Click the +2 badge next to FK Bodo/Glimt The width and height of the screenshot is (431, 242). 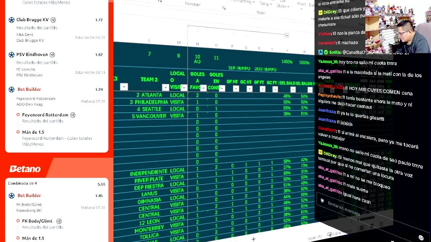click(x=59, y=221)
